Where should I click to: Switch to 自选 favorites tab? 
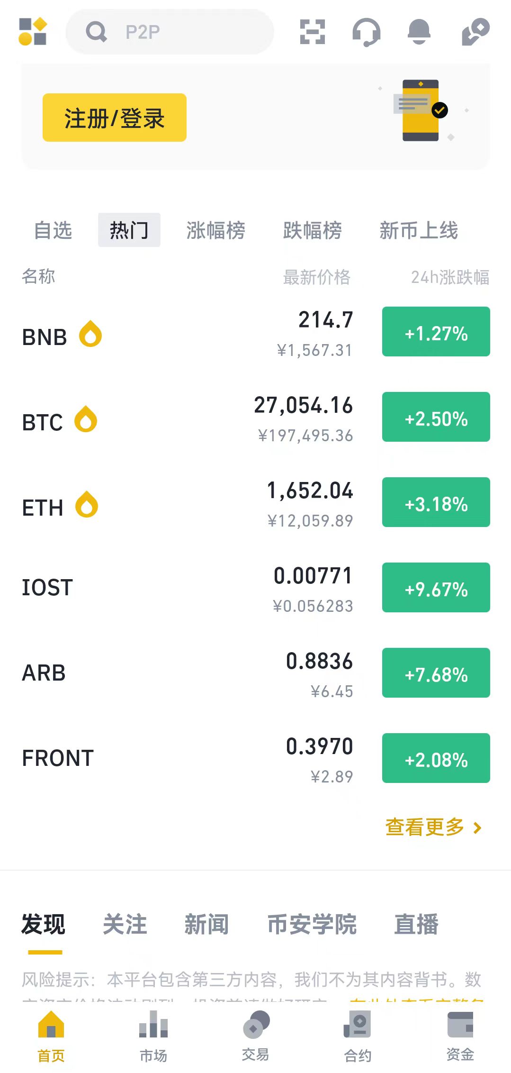click(x=53, y=230)
